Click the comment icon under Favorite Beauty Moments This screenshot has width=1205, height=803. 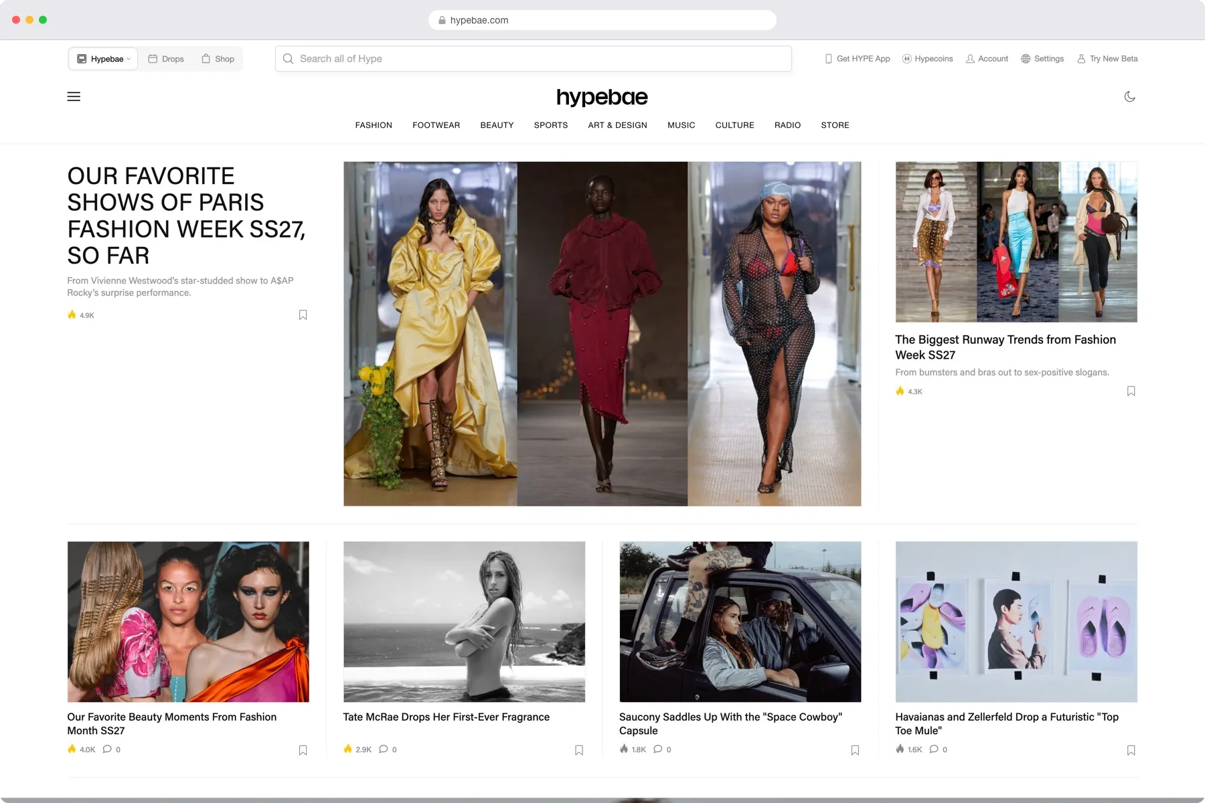[x=107, y=749]
